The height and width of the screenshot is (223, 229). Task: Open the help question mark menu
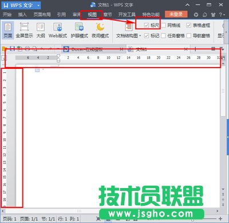[x=222, y=15]
